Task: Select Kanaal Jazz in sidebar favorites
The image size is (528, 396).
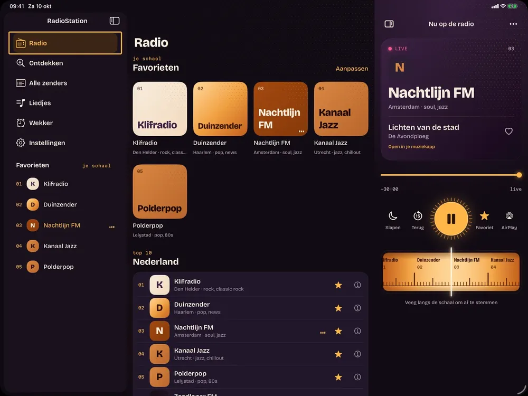Action: tap(65, 246)
